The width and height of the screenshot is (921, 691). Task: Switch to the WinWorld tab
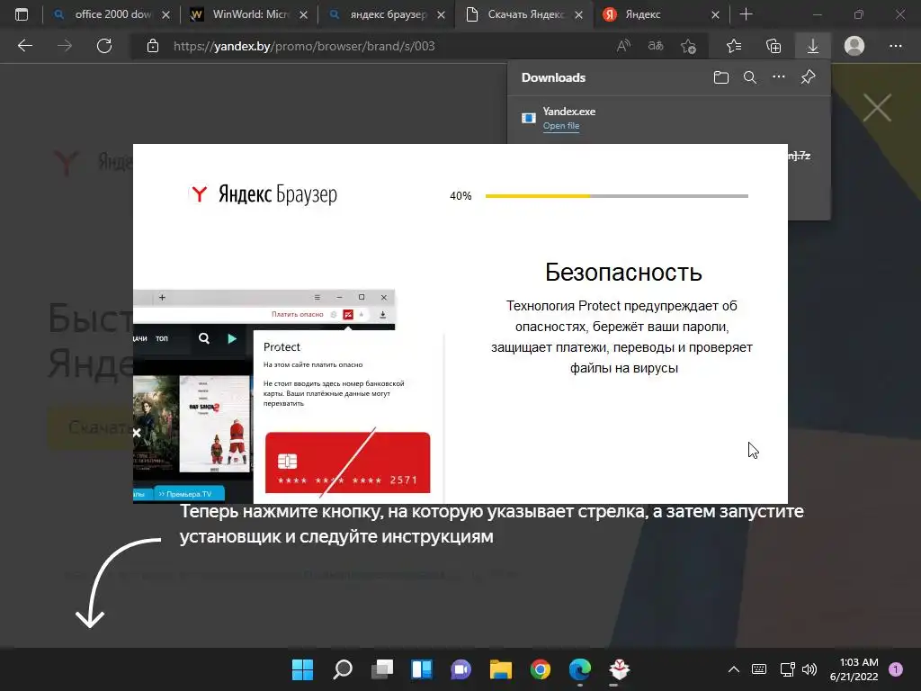coord(250,14)
